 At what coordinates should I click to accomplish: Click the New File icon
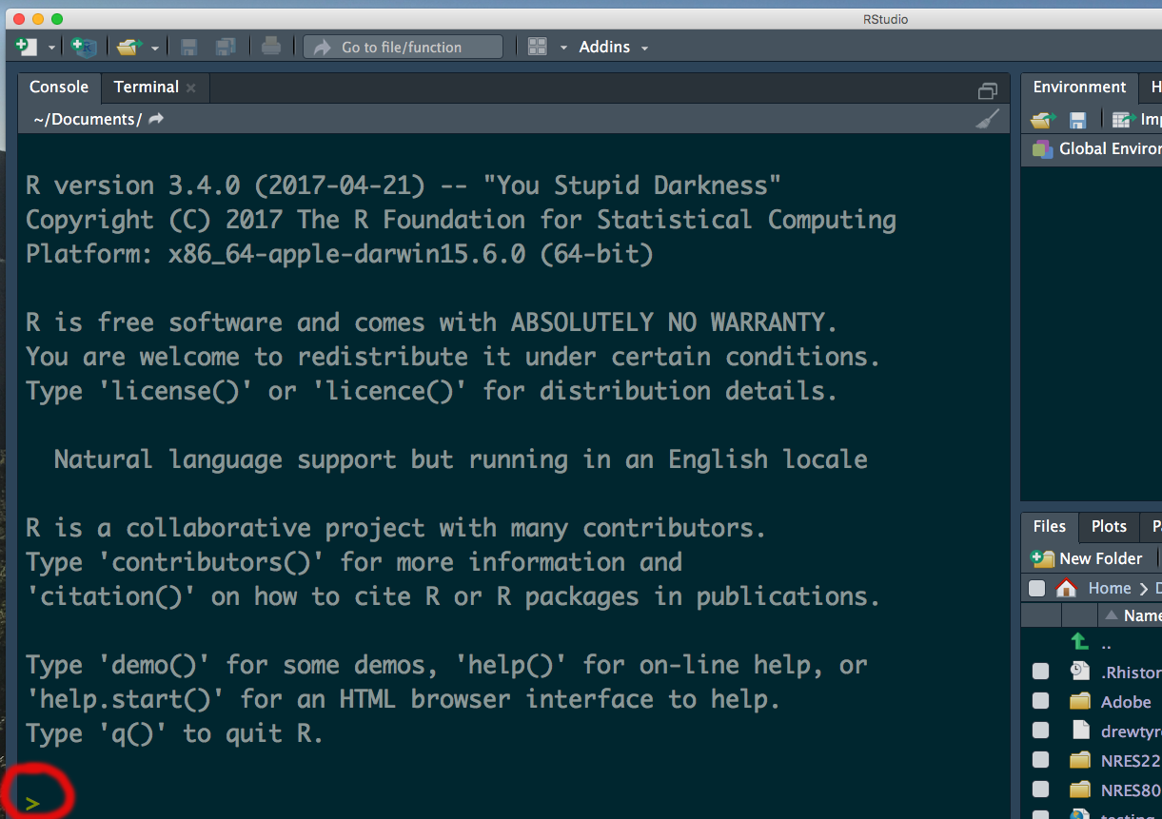coord(27,47)
